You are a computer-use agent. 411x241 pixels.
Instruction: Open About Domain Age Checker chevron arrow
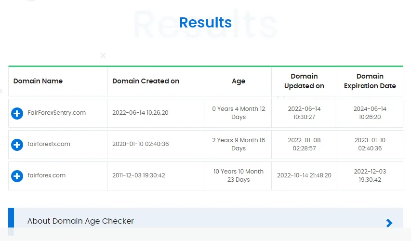pyautogui.click(x=389, y=223)
